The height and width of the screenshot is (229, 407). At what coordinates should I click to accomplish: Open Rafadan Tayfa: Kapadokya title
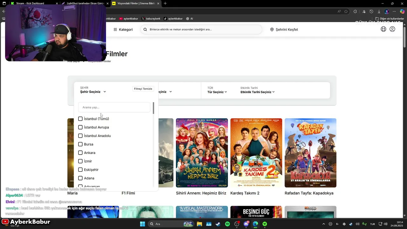(x=309, y=193)
